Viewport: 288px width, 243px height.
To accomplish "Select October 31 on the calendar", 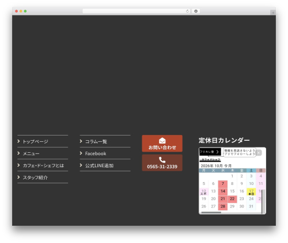I will (251, 206).
